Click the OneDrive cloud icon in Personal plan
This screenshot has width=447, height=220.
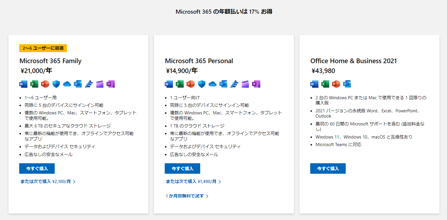tap(212, 84)
